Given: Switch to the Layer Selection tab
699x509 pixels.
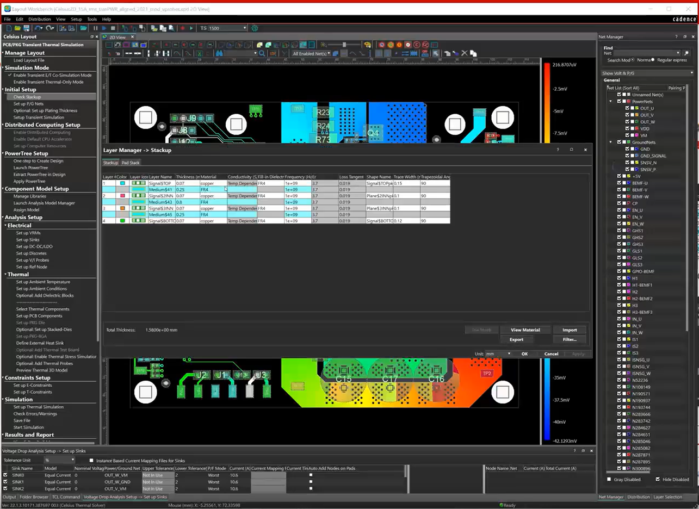Looking at the screenshot, I should [x=667, y=496].
